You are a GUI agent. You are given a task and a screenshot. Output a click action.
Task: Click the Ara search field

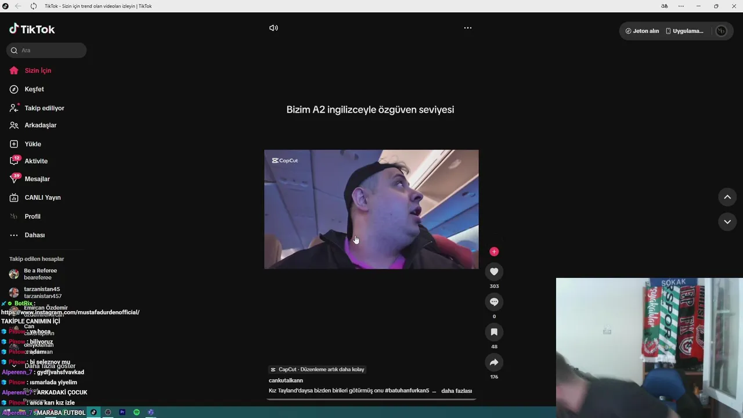click(x=46, y=51)
